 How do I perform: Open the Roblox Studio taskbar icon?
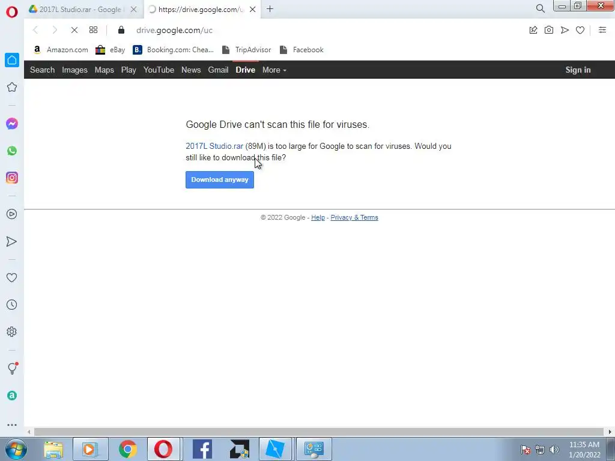pyautogui.click(x=274, y=449)
